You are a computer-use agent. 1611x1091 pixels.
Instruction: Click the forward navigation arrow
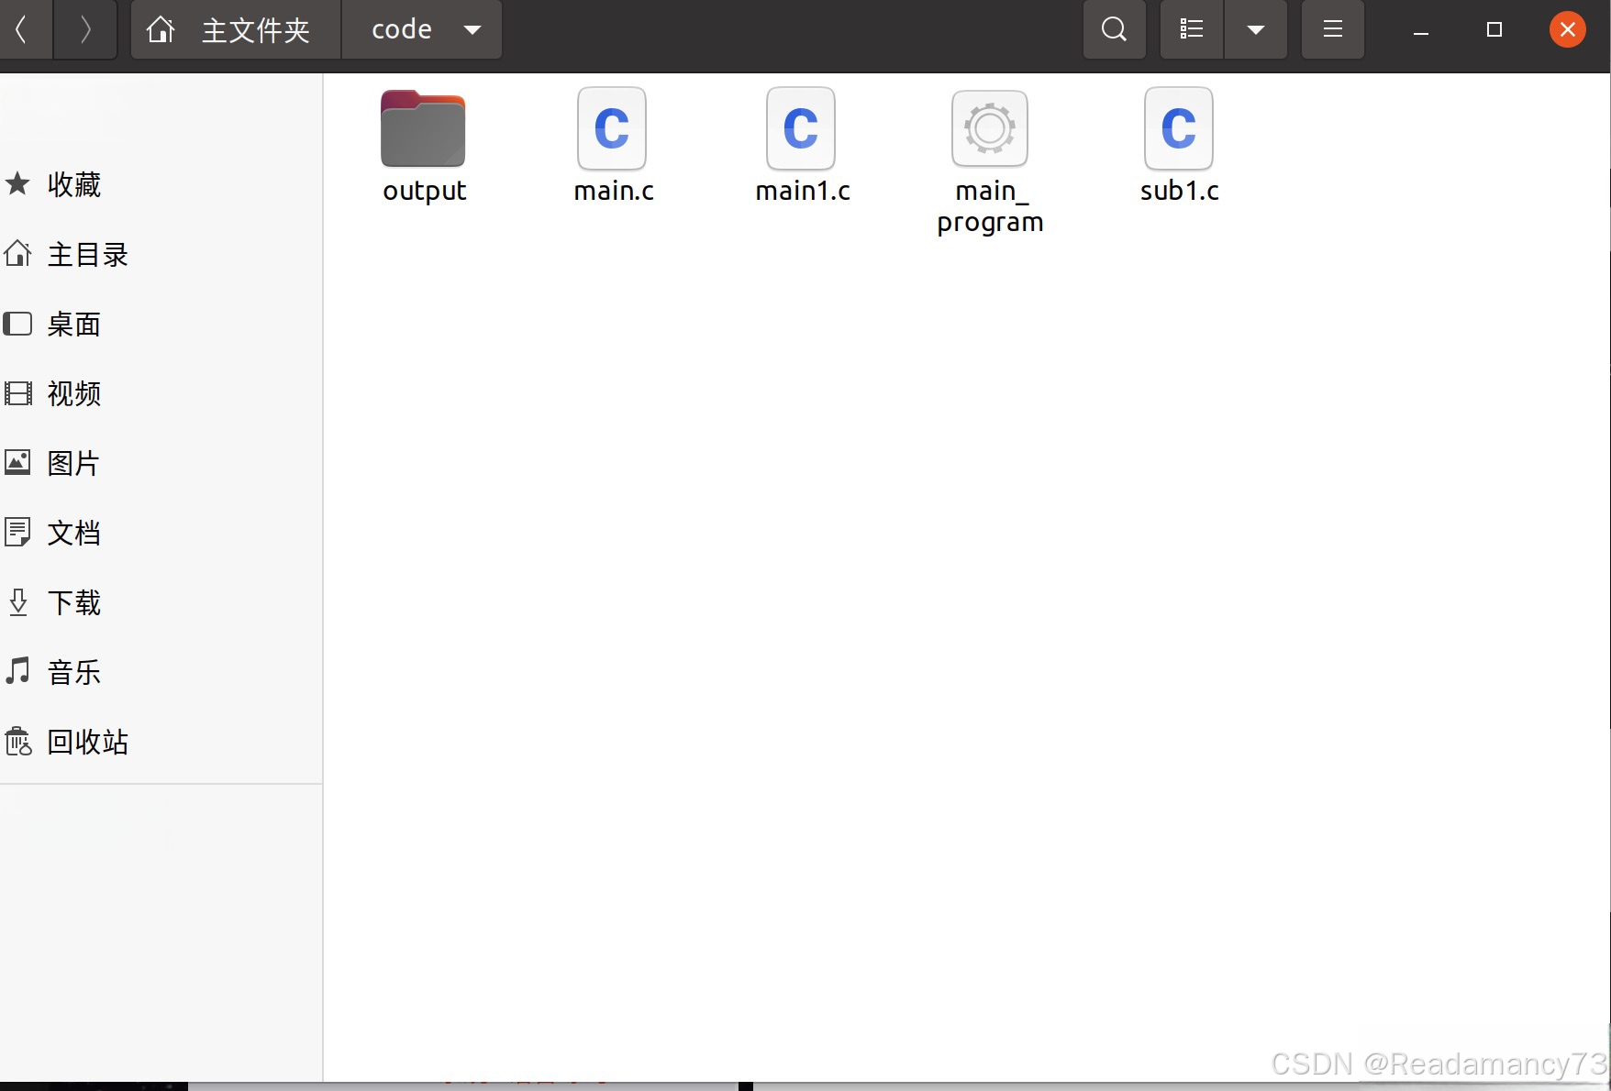click(x=84, y=29)
